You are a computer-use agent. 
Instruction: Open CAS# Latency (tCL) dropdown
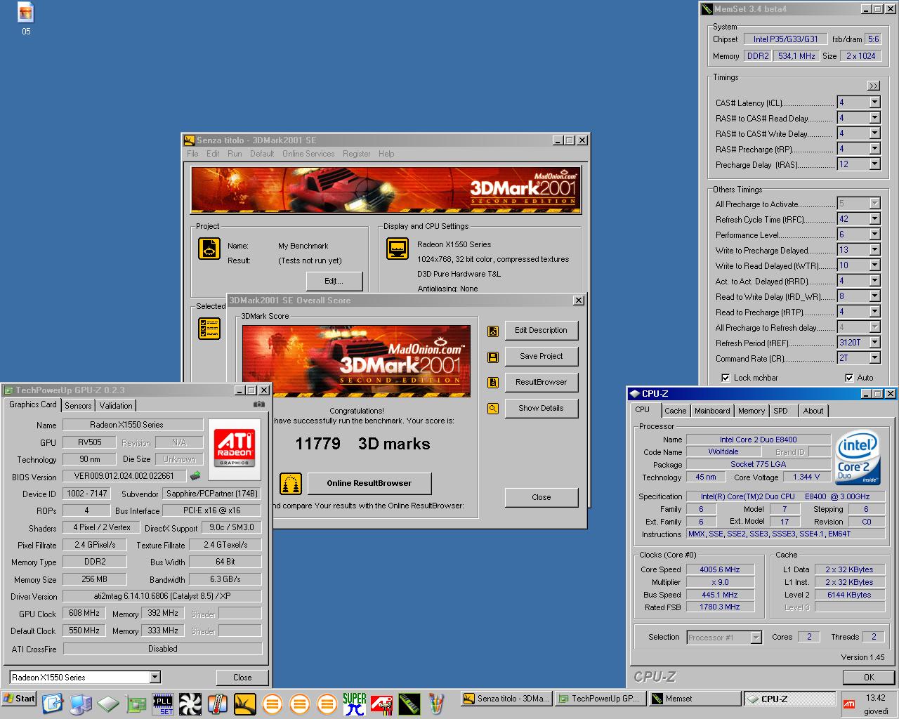pos(874,103)
